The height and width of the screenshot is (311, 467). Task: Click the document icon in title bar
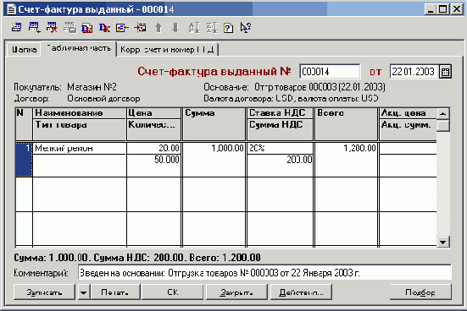(x=11, y=9)
